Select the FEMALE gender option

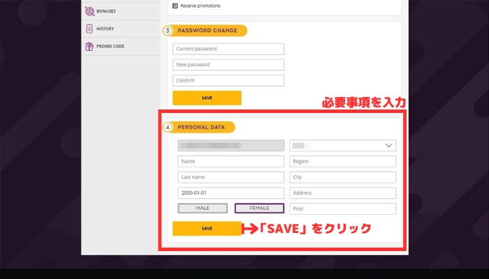[x=259, y=209]
